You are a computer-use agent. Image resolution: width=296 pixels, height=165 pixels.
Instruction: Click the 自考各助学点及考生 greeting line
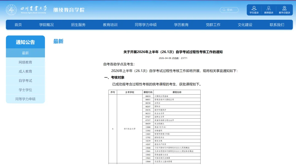coord(119,64)
